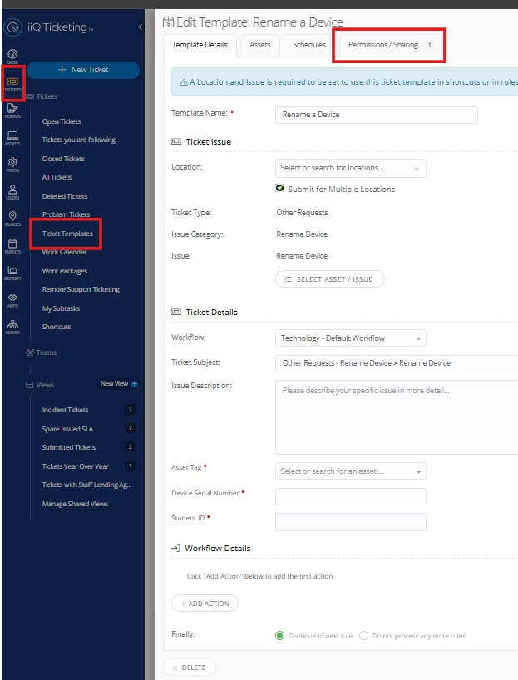Screen dimensions: 518x680
Task: Open the Permissions / Sharing tab
Action: coord(389,45)
